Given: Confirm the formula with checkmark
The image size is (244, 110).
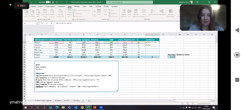Looking at the screenshot, I should pyautogui.click(x=47, y=23).
